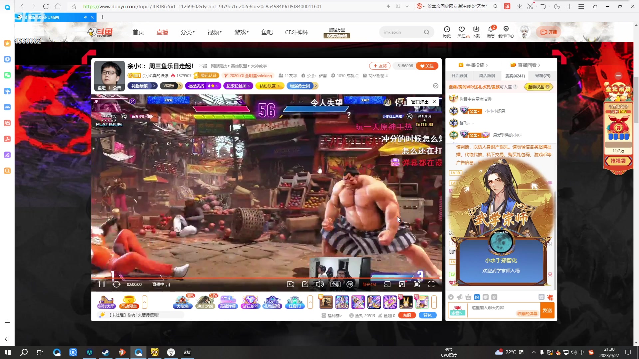This screenshot has height=359, width=639.
Task: Open the 最强勇士团 badge
Action: [x=302, y=86]
